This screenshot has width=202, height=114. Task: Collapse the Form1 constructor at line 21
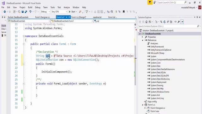(x=24, y=64)
